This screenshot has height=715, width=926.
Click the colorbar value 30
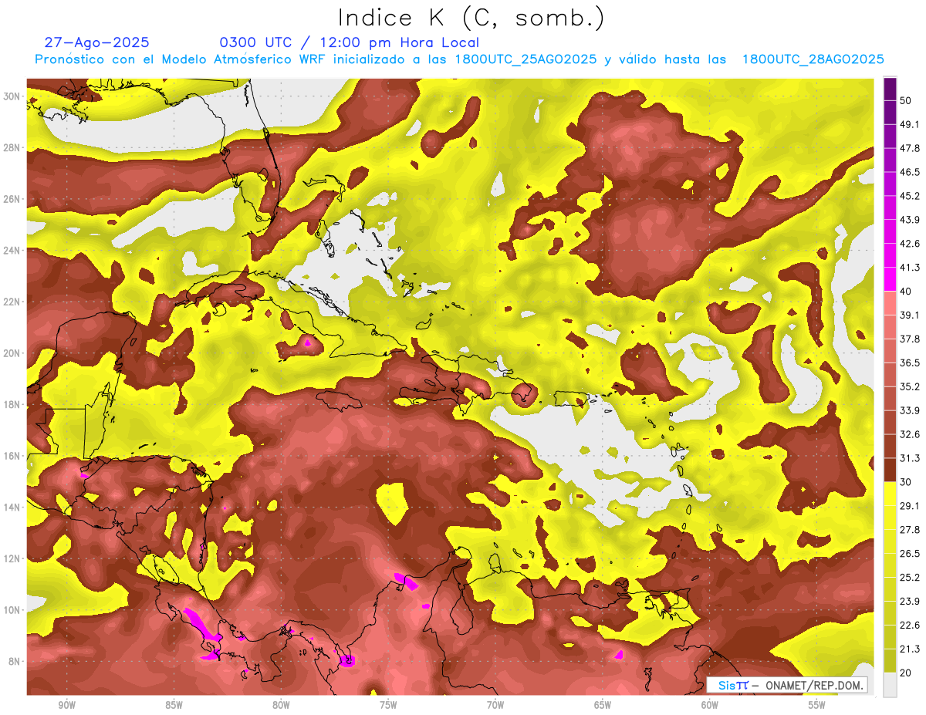pyautogui.click(x=907, y=482)
